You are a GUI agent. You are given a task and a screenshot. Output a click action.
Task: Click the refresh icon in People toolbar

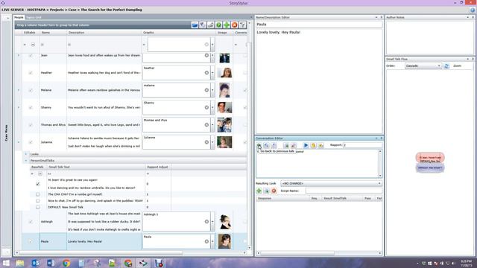(x=203, y=25)
